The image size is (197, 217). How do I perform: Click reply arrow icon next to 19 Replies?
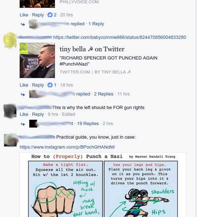pos(23,124)
